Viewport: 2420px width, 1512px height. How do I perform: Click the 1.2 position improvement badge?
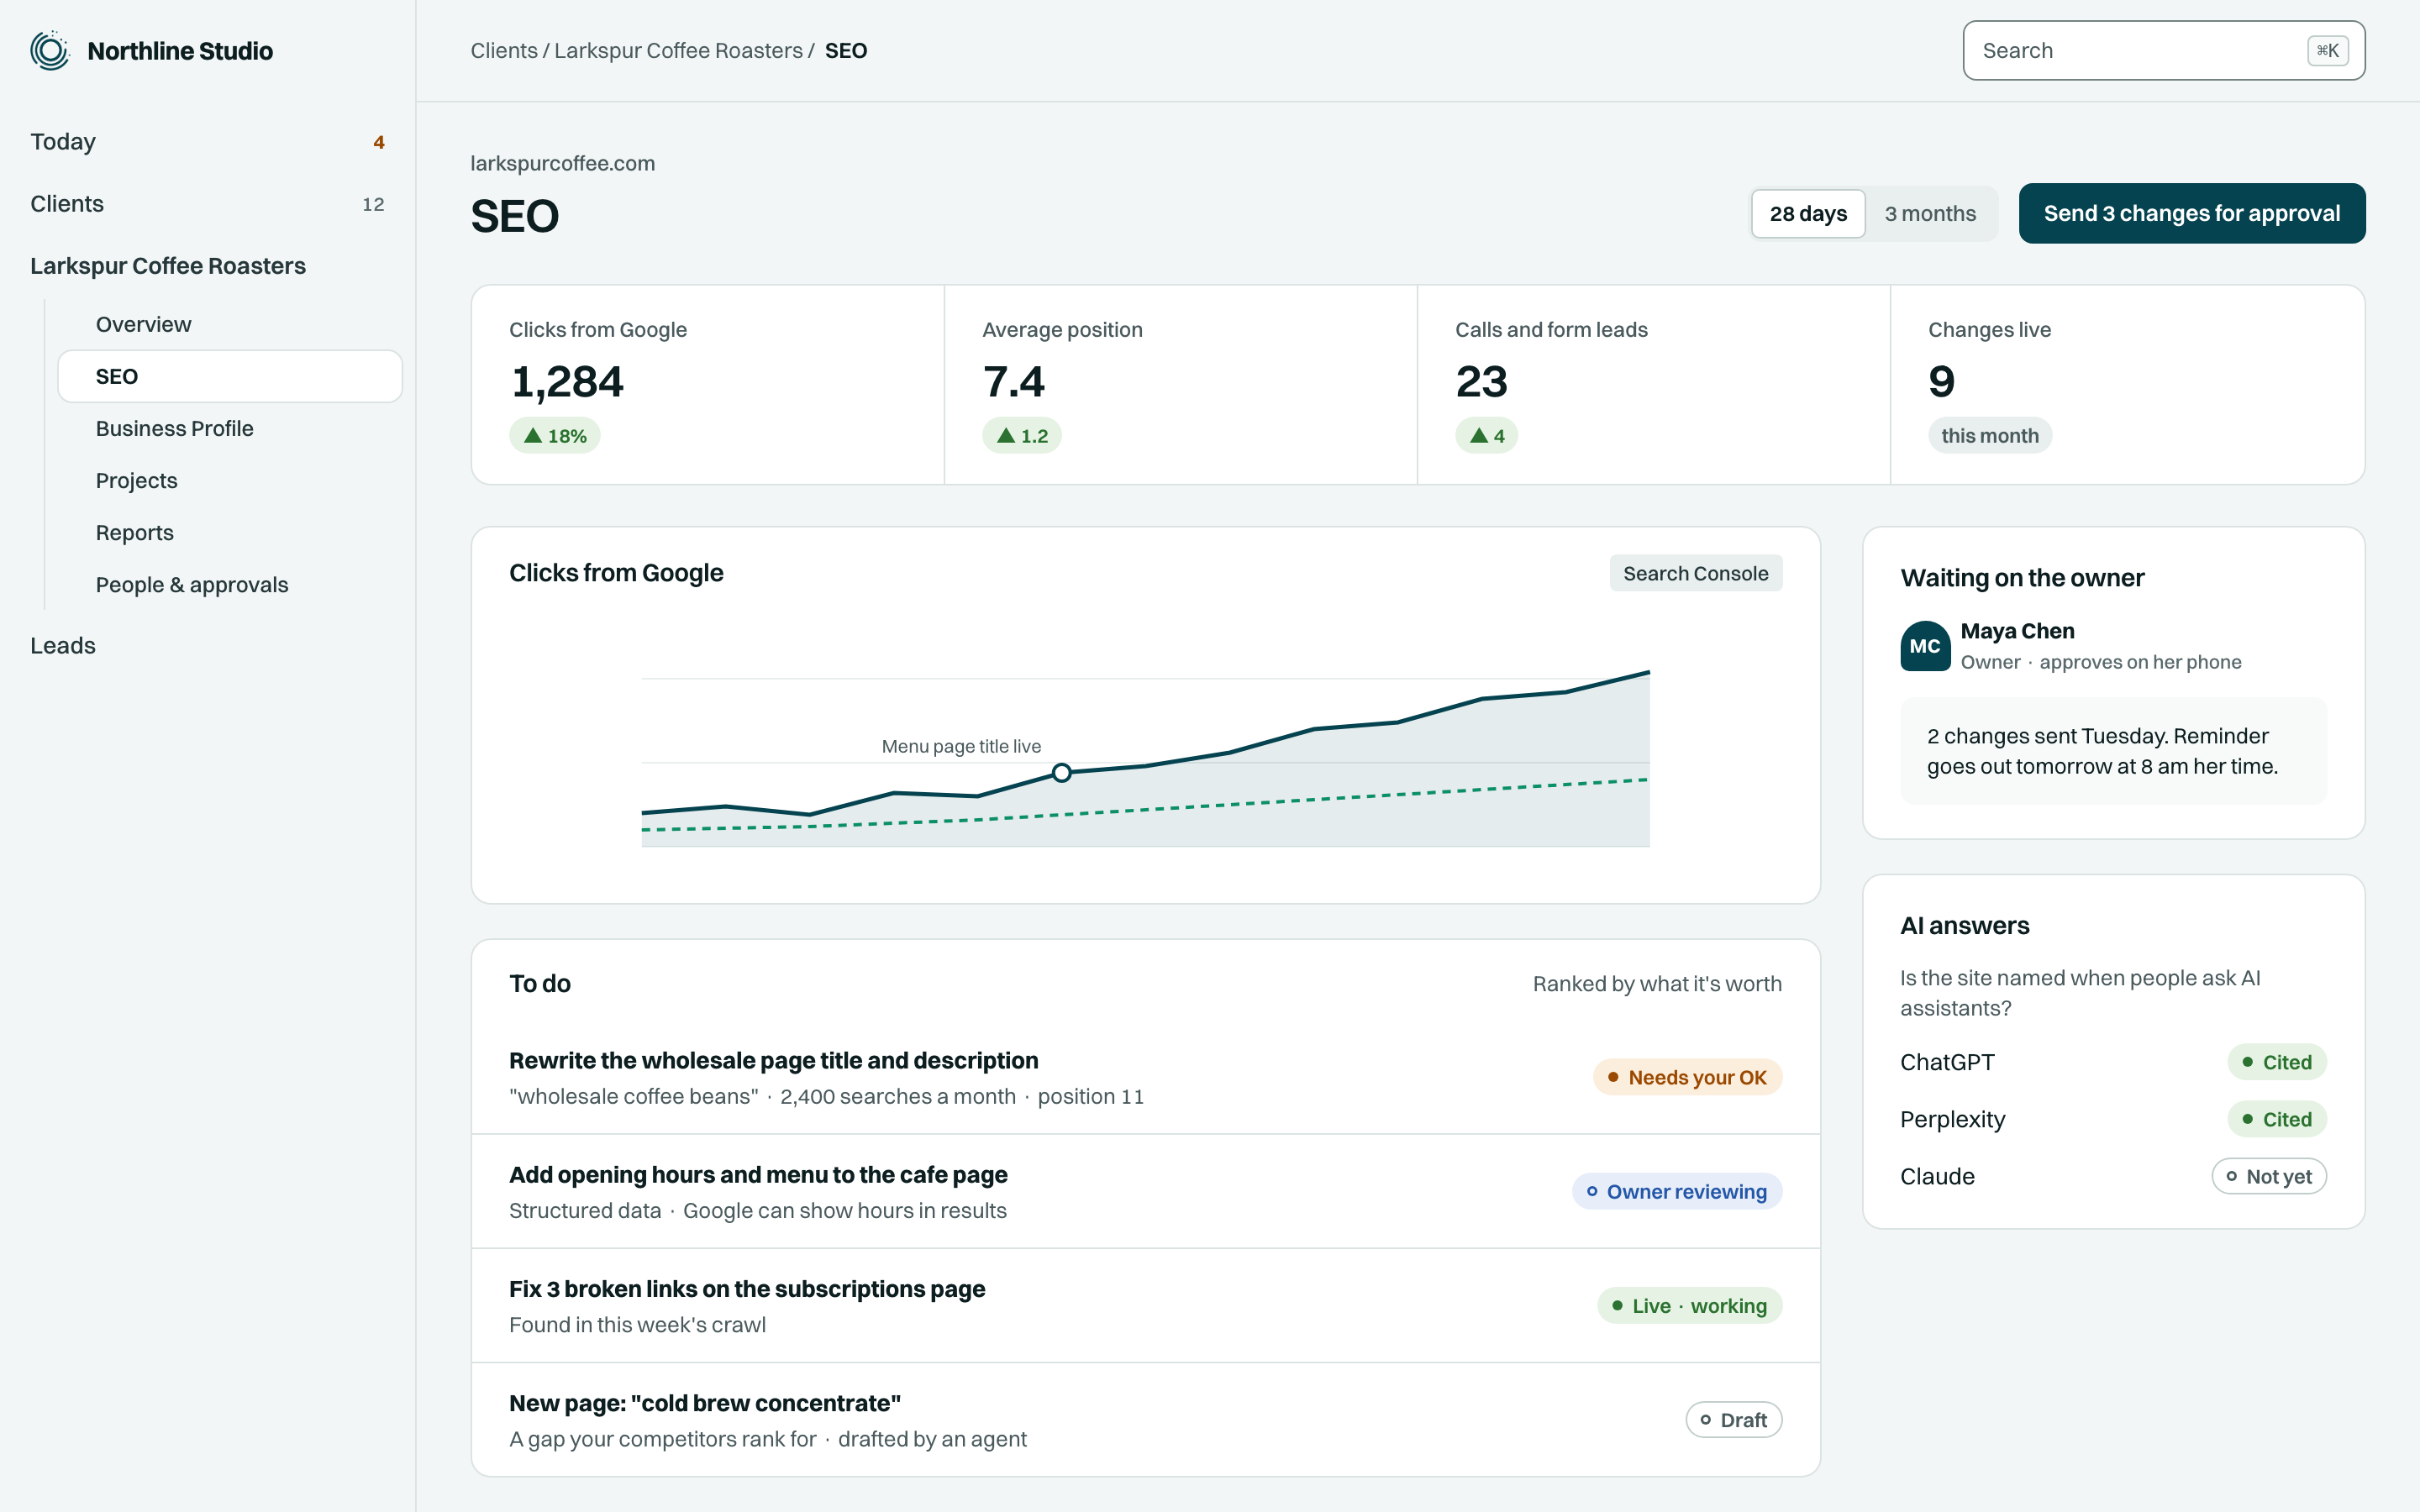(1021, 436)
